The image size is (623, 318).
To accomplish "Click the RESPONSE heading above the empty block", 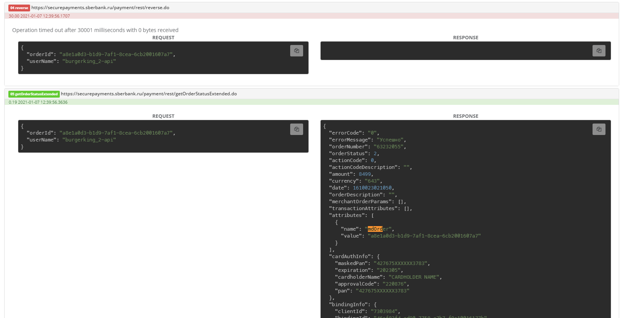I will [x=465, y=37].
